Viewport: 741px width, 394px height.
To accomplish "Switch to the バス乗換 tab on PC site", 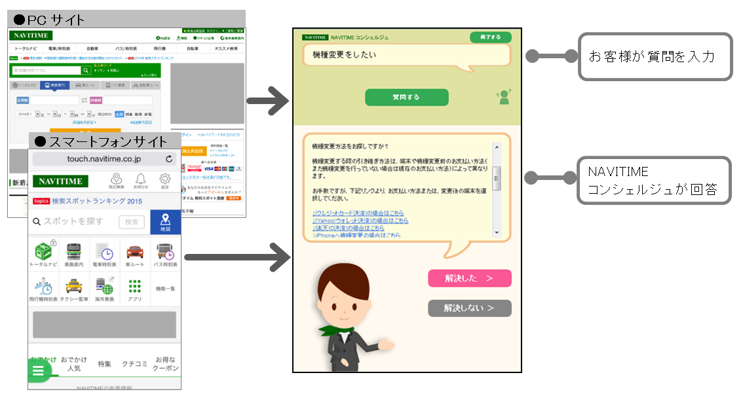I will pyautogui.click(x=115, y=85).
